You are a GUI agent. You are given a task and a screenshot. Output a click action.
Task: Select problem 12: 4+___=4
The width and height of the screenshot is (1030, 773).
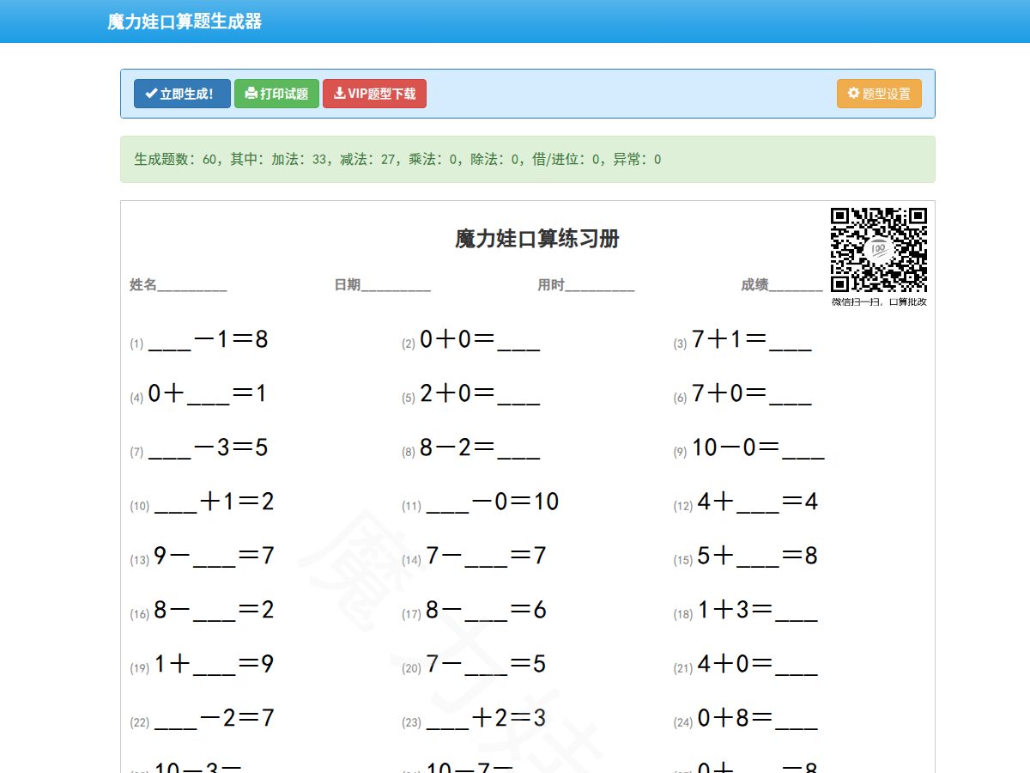click(746, 502)
